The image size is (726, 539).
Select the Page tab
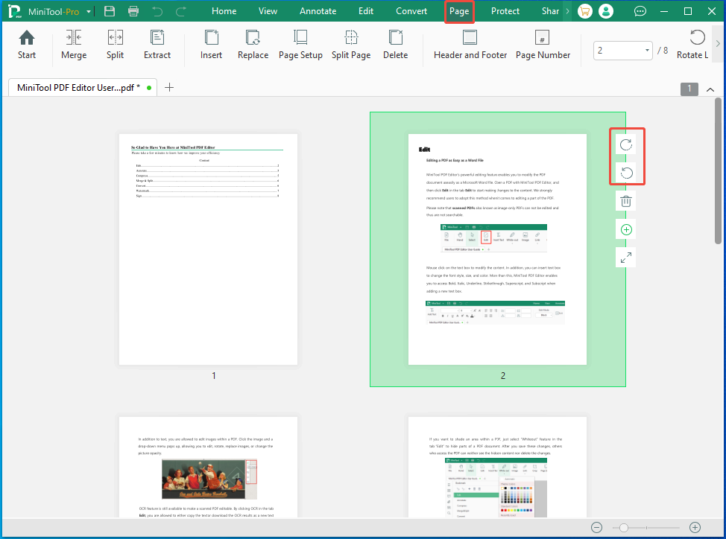459,11
